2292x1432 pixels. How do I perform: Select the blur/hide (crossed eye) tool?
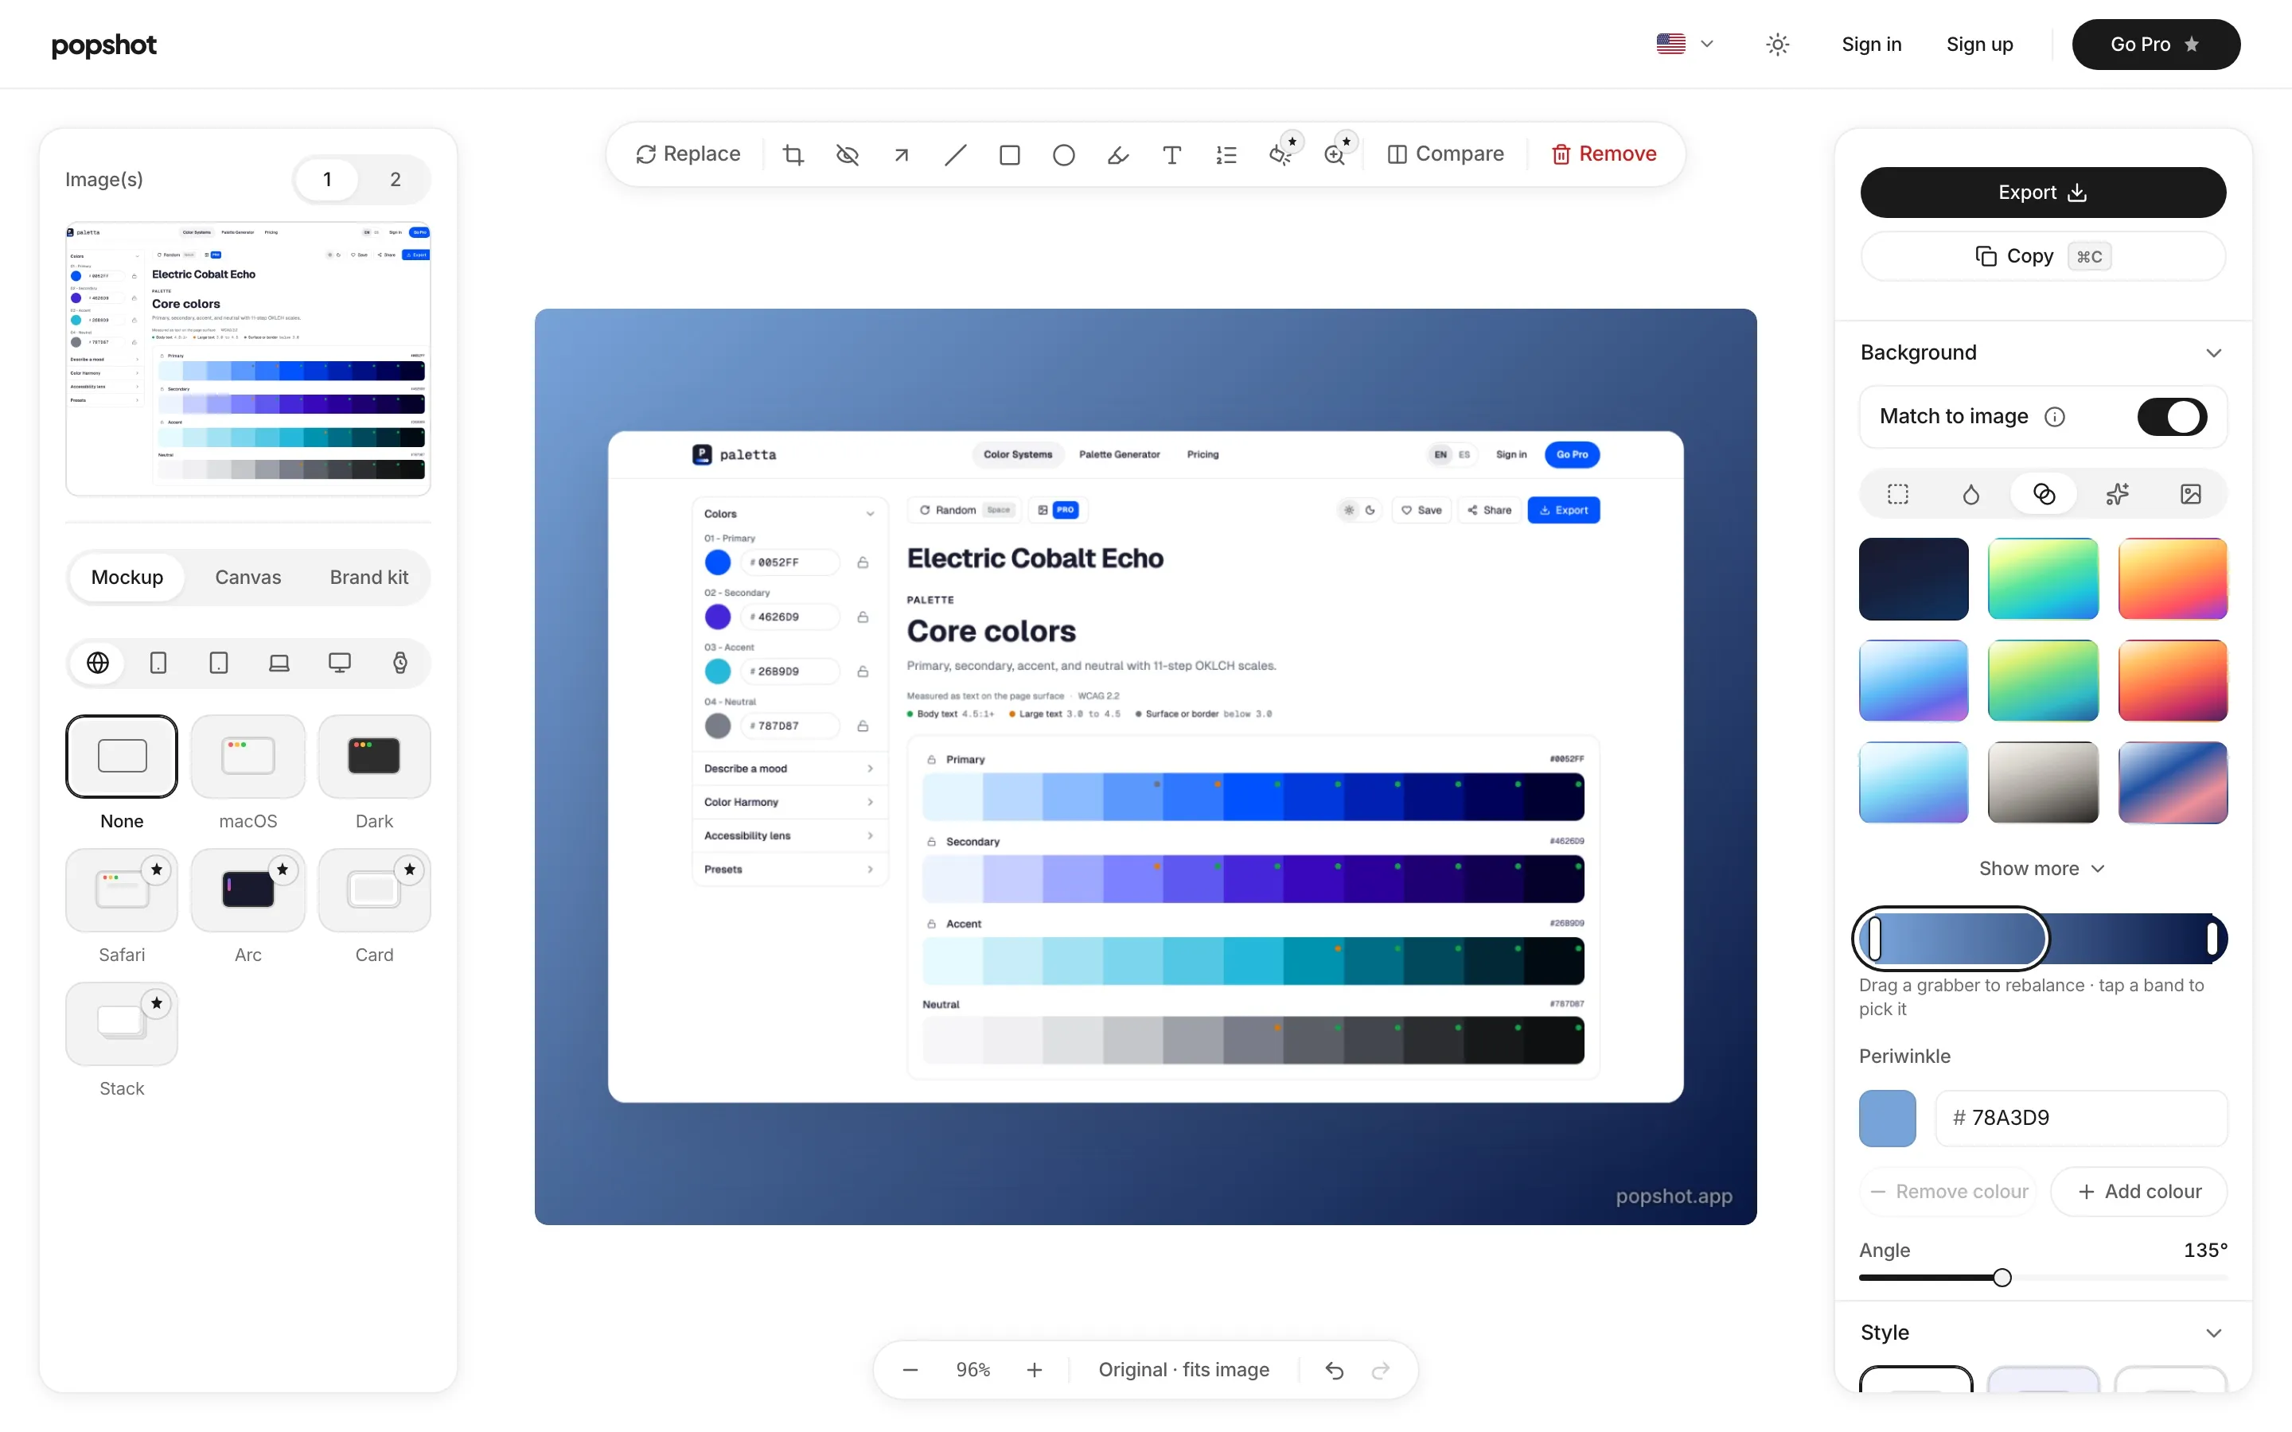[848, 154]
